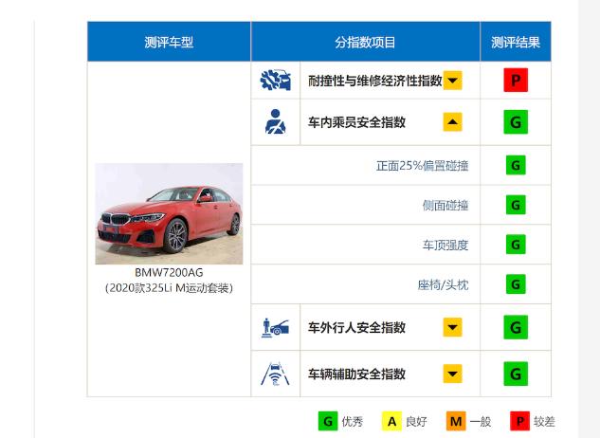
Task: Click the occupant seatbelt safety icon
Action: [x=275, y=122]
